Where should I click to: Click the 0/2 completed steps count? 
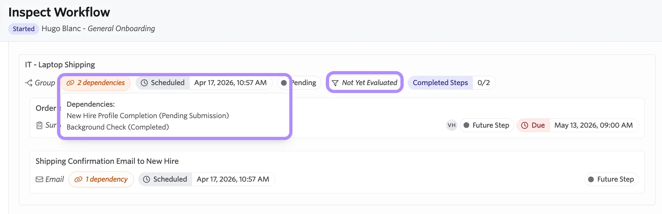(484, 83)
